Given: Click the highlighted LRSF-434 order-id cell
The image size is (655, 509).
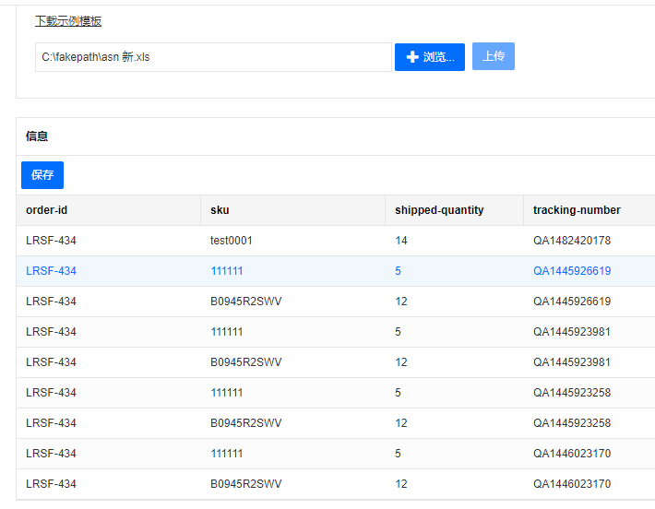Looking at the screenshot, I should [52, 271].
